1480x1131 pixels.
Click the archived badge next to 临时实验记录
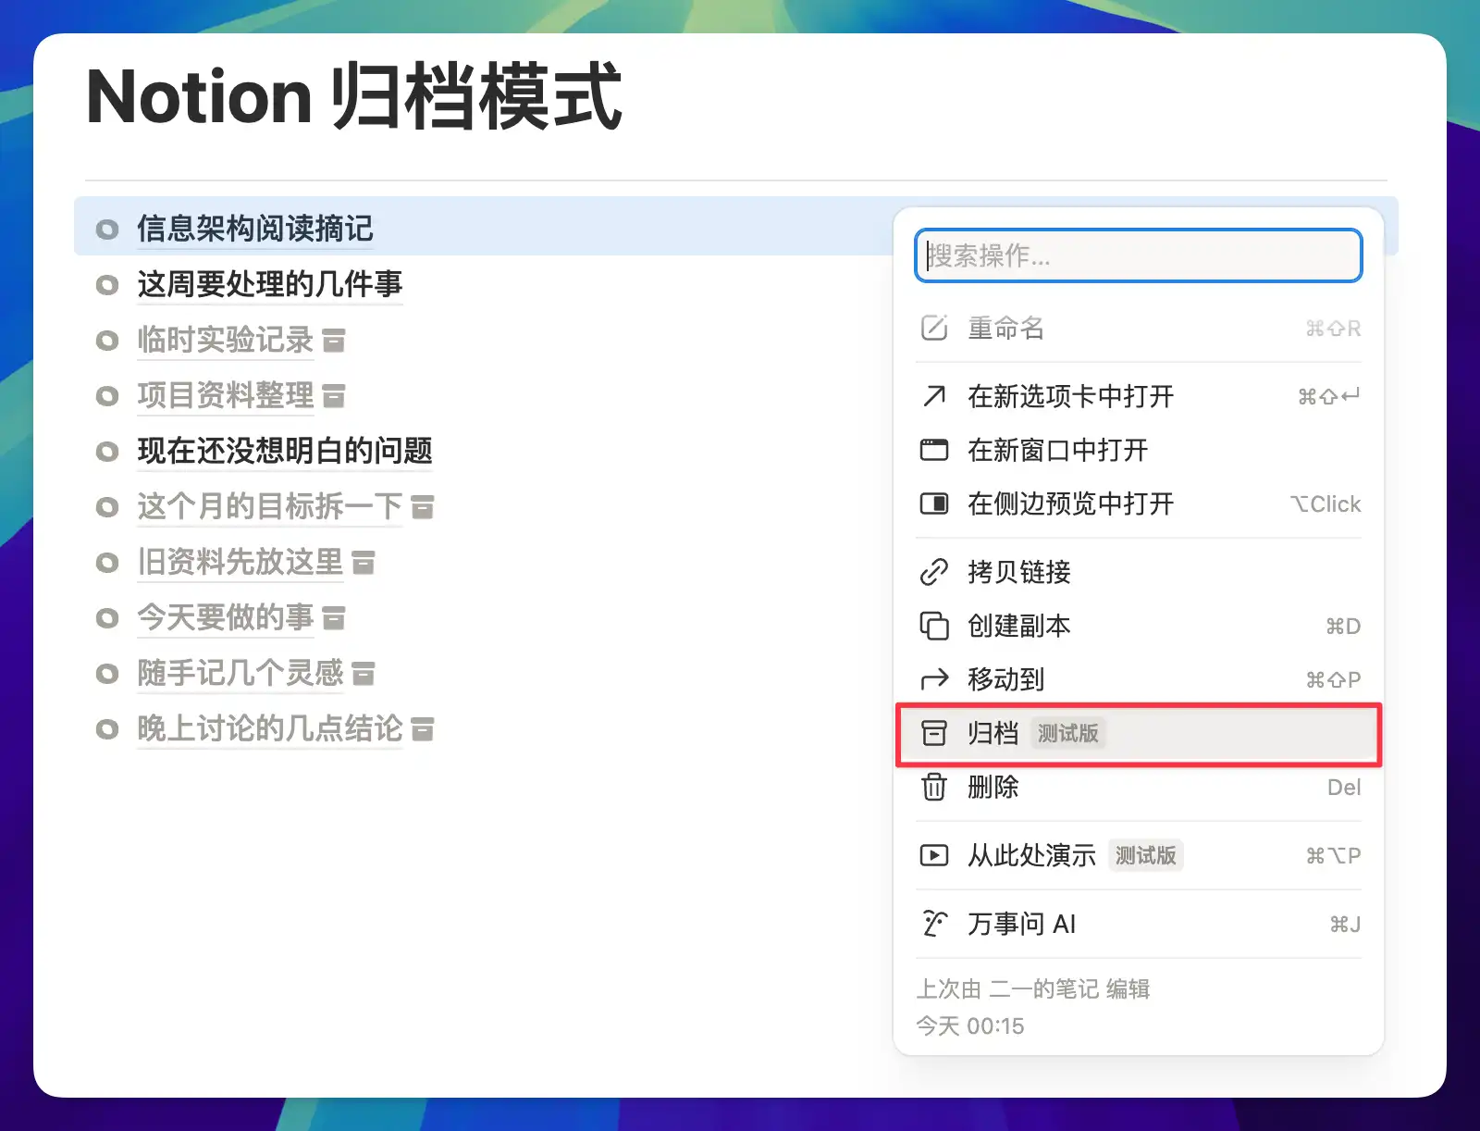[333, 341]
